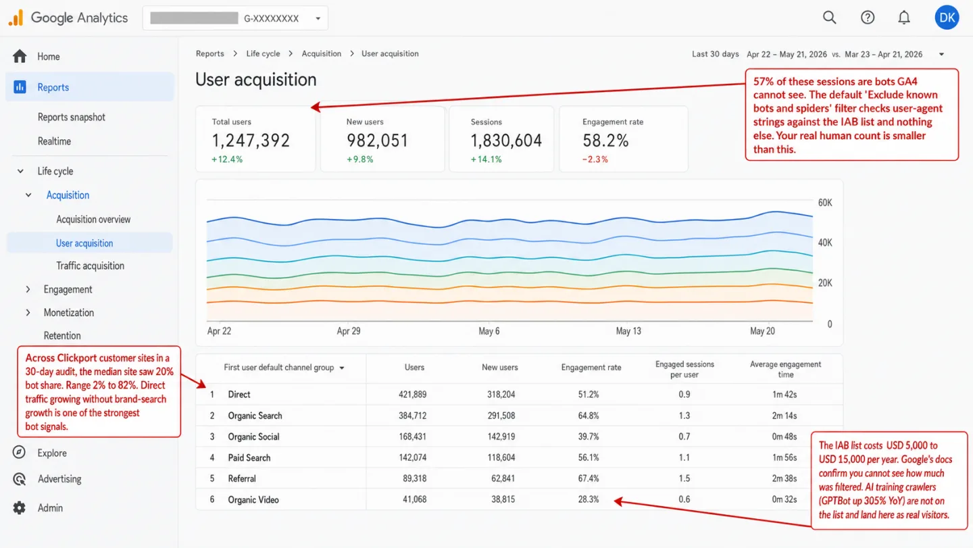
Task: Click the Organic Social row
Action: (519, 437)
